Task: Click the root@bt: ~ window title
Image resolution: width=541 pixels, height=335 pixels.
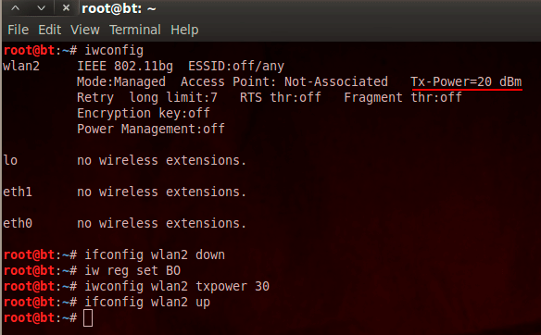Action: [x=119, y=8]
